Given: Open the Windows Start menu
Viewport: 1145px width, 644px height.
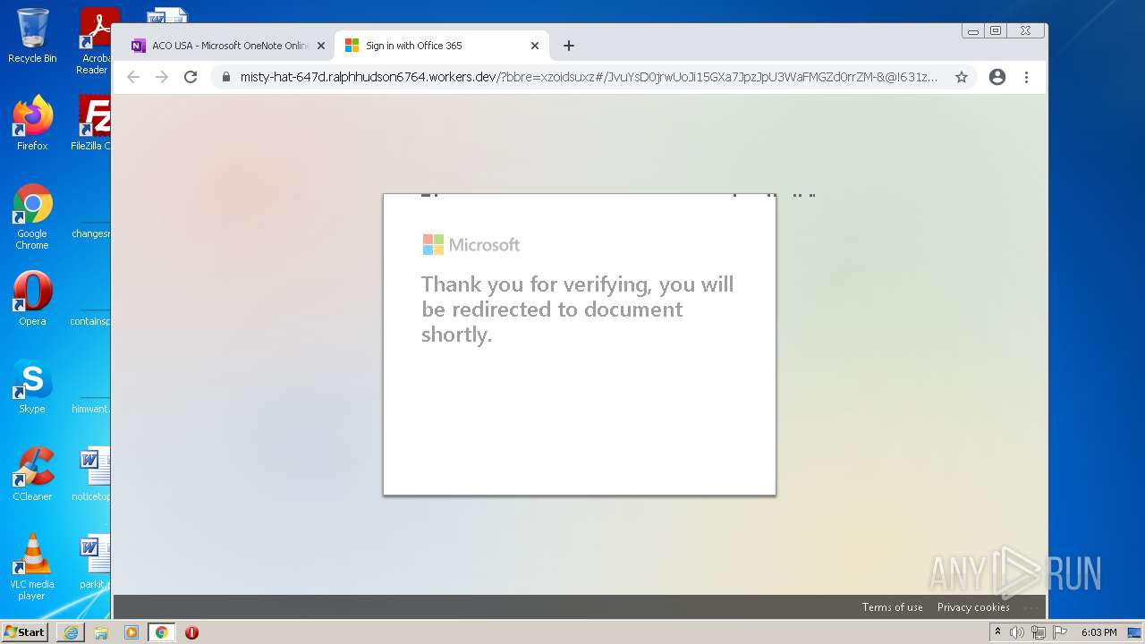Looking at the screenshot, I should point(25,632).
